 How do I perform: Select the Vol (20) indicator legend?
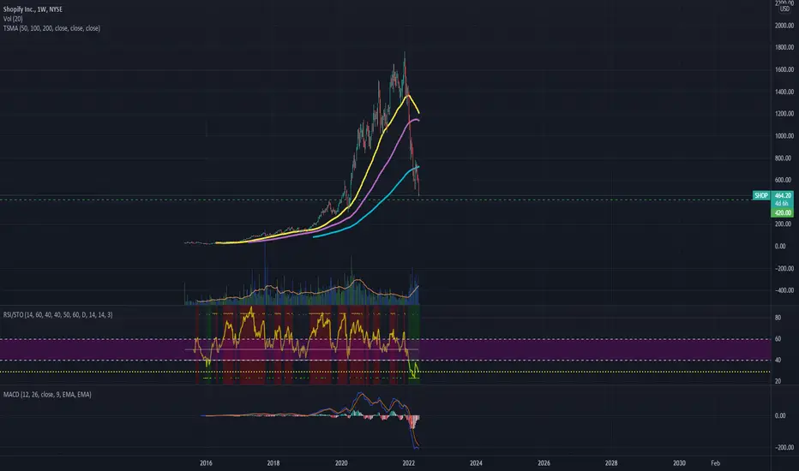[x=13, y=19]
